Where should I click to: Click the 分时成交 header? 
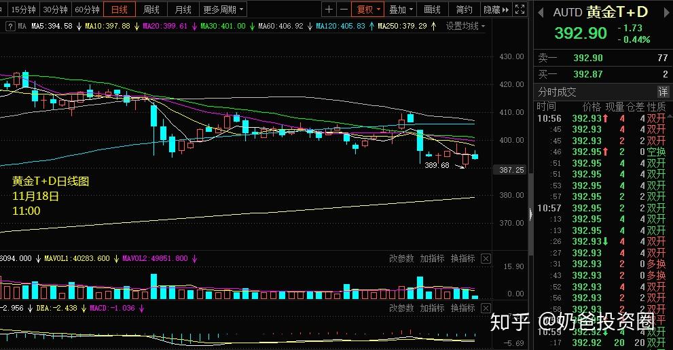point(557,92)
